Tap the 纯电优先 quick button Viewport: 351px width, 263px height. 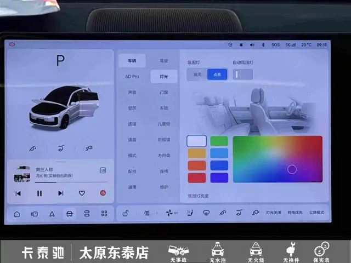point(295,213)
